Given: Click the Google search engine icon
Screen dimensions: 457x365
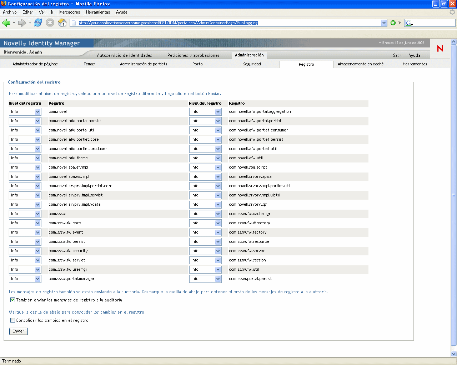Looking at the screenshot, I should click(x=409, y=23).
